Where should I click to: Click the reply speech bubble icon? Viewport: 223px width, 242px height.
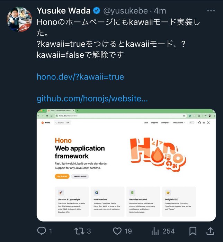click(x=42, y=231)
